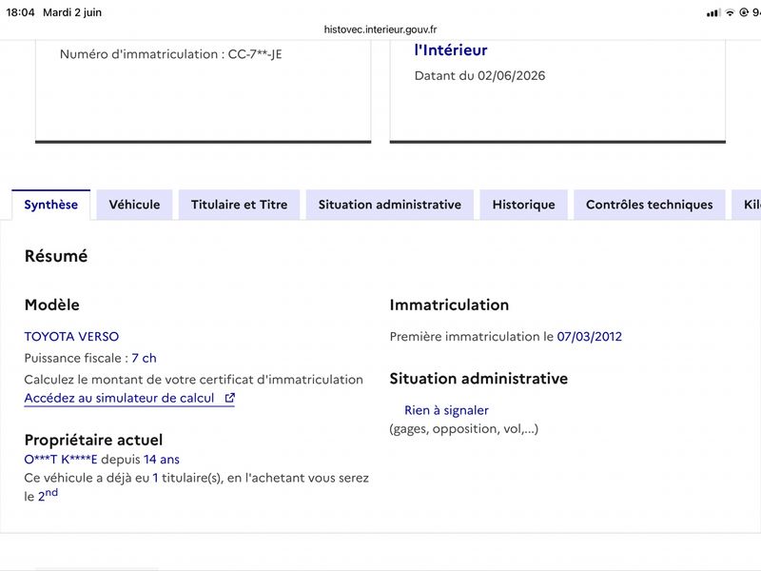
Task: Click the (gages, opposition, vol,...) note
Action: pos(464,429)
